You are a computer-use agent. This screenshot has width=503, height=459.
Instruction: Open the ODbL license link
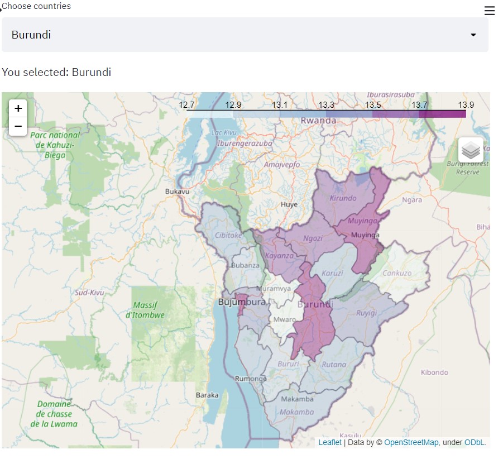pos(475,442)
